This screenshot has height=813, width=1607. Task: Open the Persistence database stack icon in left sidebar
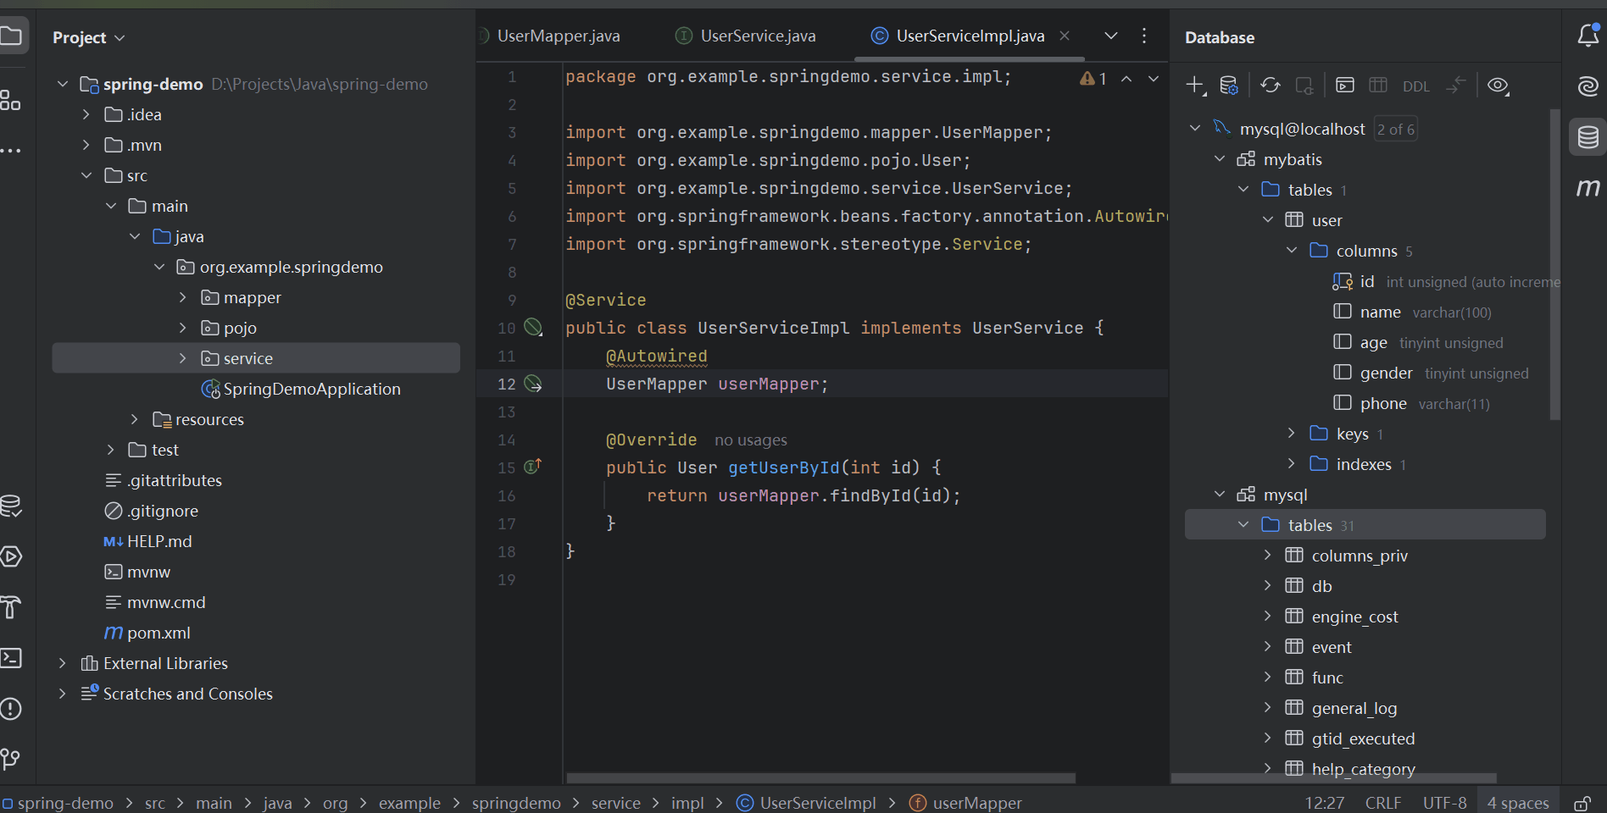click(x=10, y=506)
